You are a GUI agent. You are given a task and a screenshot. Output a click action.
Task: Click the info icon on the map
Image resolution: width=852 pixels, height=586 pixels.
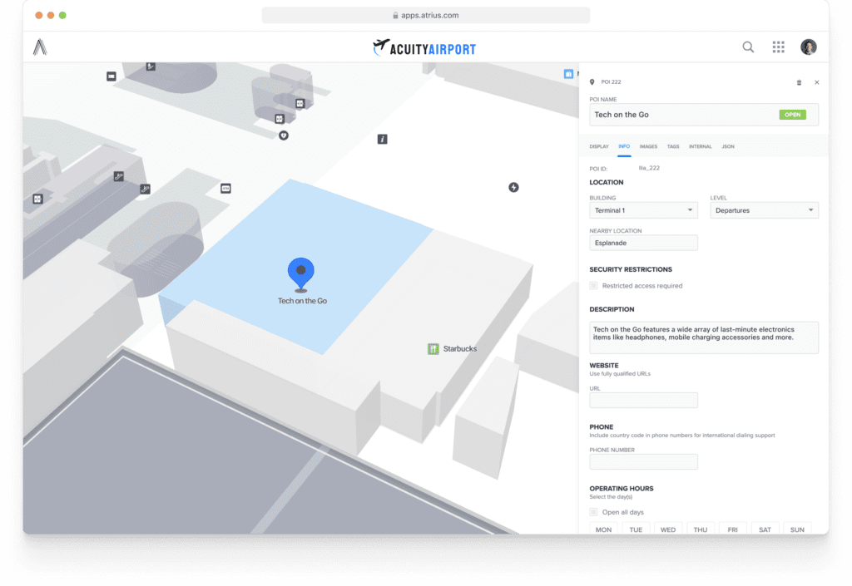pyautogui.click(x=382, y=139)
